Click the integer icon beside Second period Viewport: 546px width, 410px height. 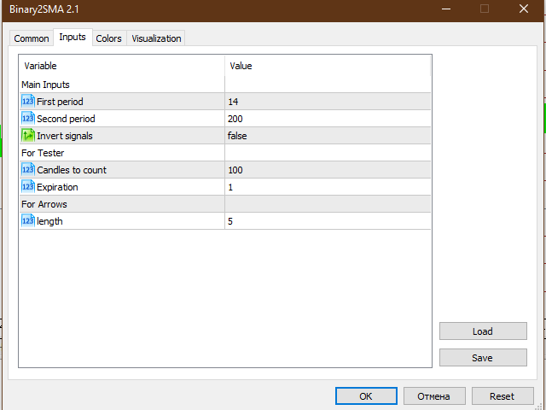(x=28, y=119)
